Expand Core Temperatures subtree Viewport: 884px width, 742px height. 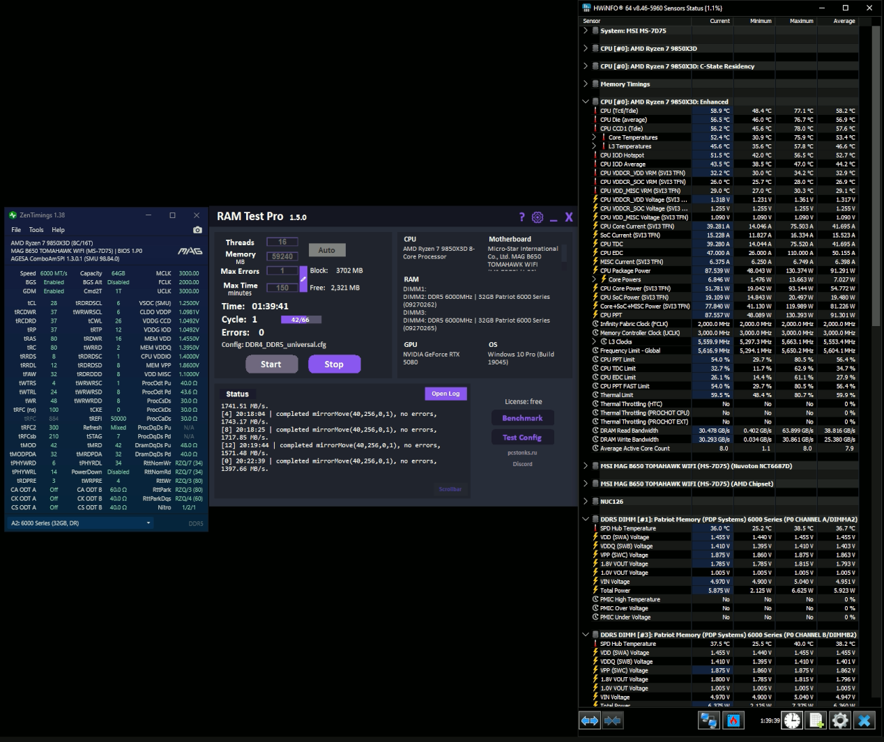[x=595, y=137]
